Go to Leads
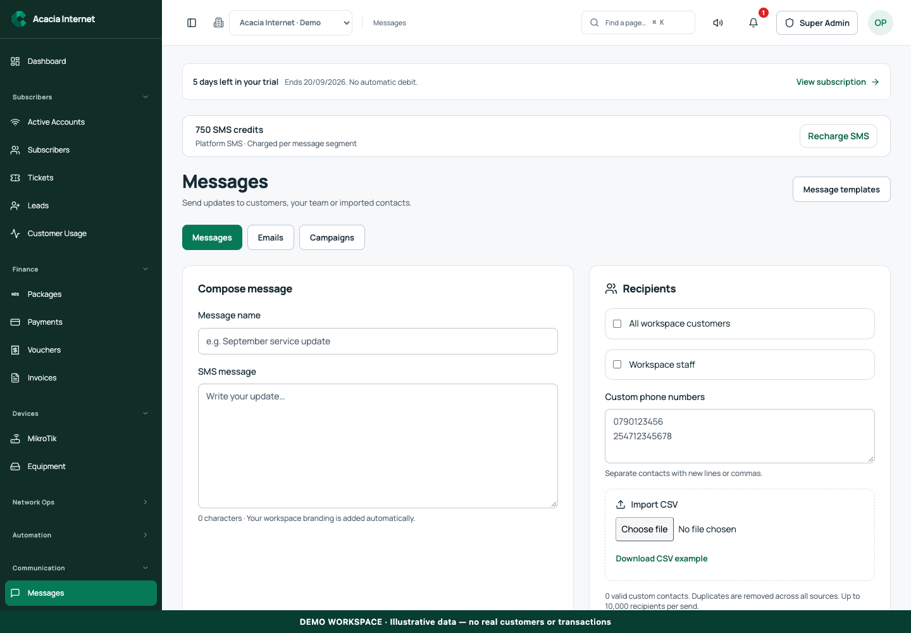Screen dimensions: 911x633 (x=81, y=206)
